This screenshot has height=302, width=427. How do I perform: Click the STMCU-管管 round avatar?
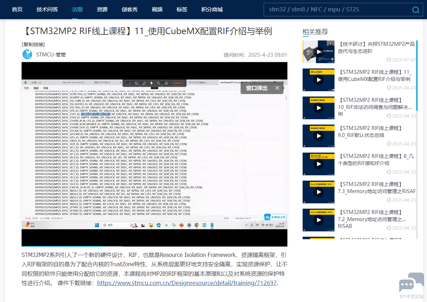tap(27, 55)
